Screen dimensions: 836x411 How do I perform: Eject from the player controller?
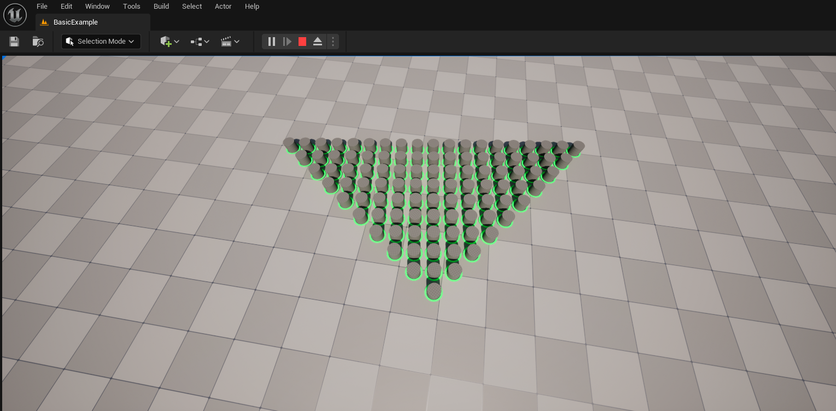coord(318,42)
